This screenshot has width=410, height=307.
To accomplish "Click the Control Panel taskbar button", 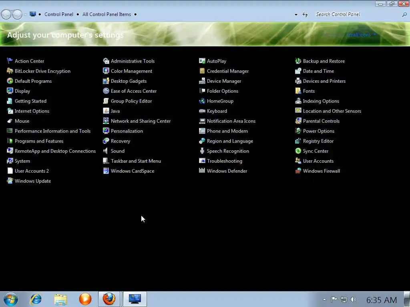I will point(135,299).
